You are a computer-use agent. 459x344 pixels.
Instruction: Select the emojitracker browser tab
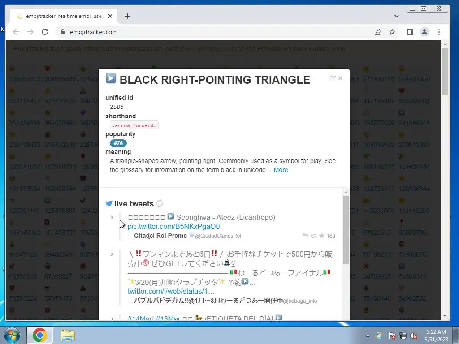[64, 16]
